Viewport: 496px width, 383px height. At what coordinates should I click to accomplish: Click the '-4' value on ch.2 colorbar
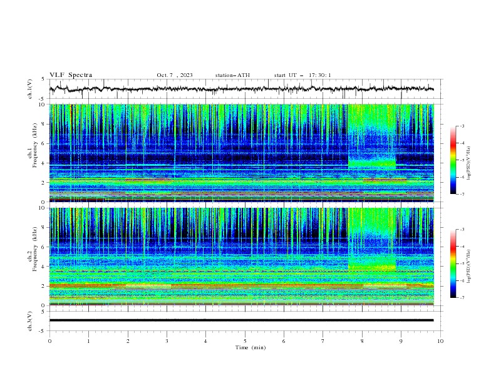(x=462, y=247)
